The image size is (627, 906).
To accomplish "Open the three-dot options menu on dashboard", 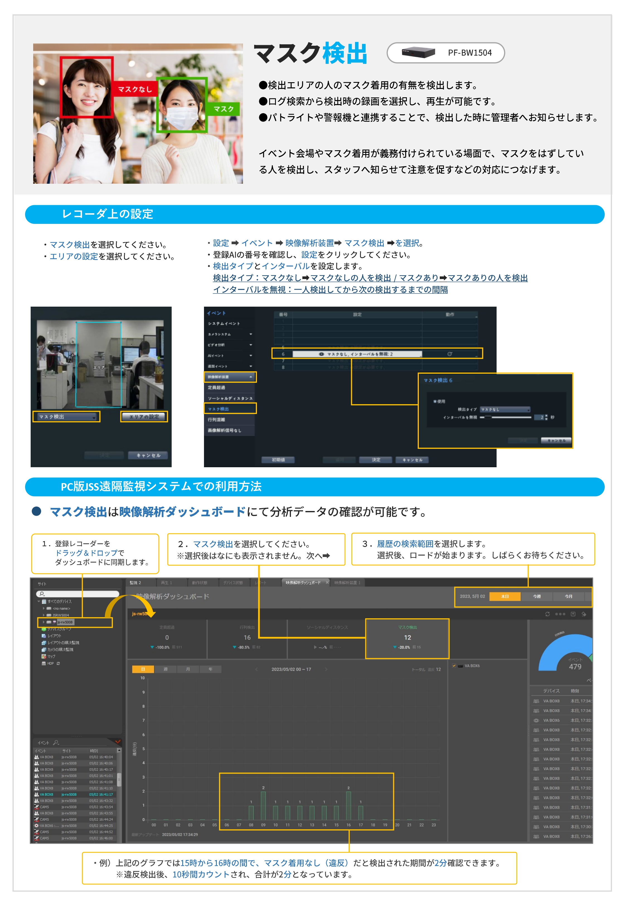I will 560,614.
